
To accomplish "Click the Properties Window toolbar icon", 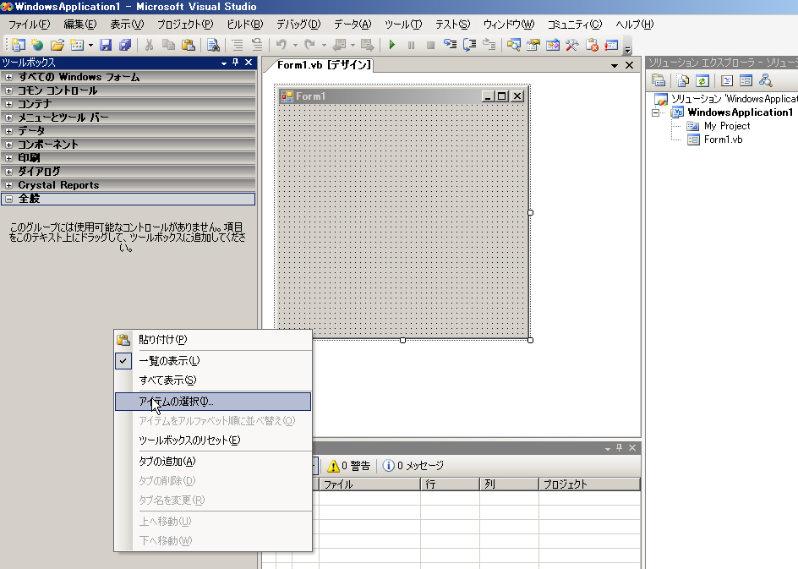I will [533, 45].
